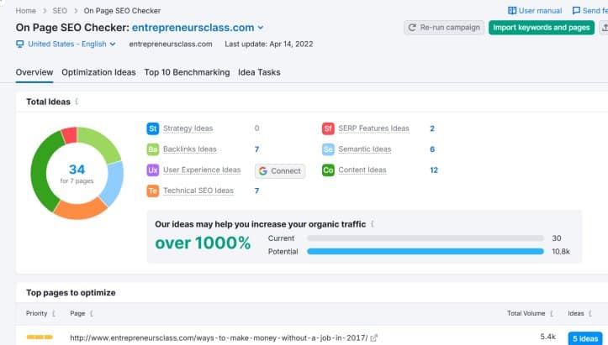Image resolution: width=608 pixels, height=345 pixels.
Task: Click the dark green donut chart segment
Action: point(40,171)
